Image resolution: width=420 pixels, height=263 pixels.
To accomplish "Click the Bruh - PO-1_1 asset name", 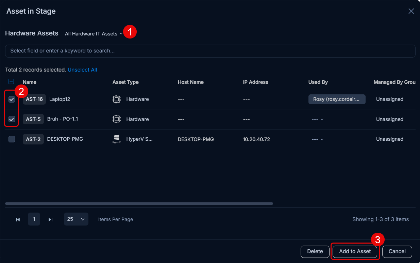I will tap(63, 119).
